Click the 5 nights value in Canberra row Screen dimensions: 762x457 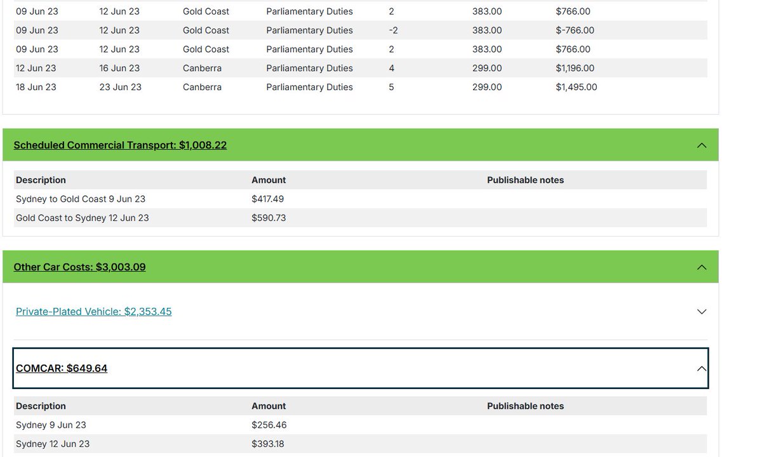[391, 87]
